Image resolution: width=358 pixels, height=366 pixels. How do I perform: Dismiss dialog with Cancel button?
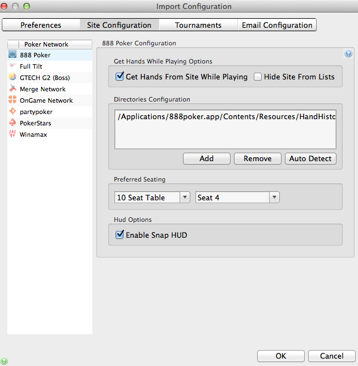point(332,356)
